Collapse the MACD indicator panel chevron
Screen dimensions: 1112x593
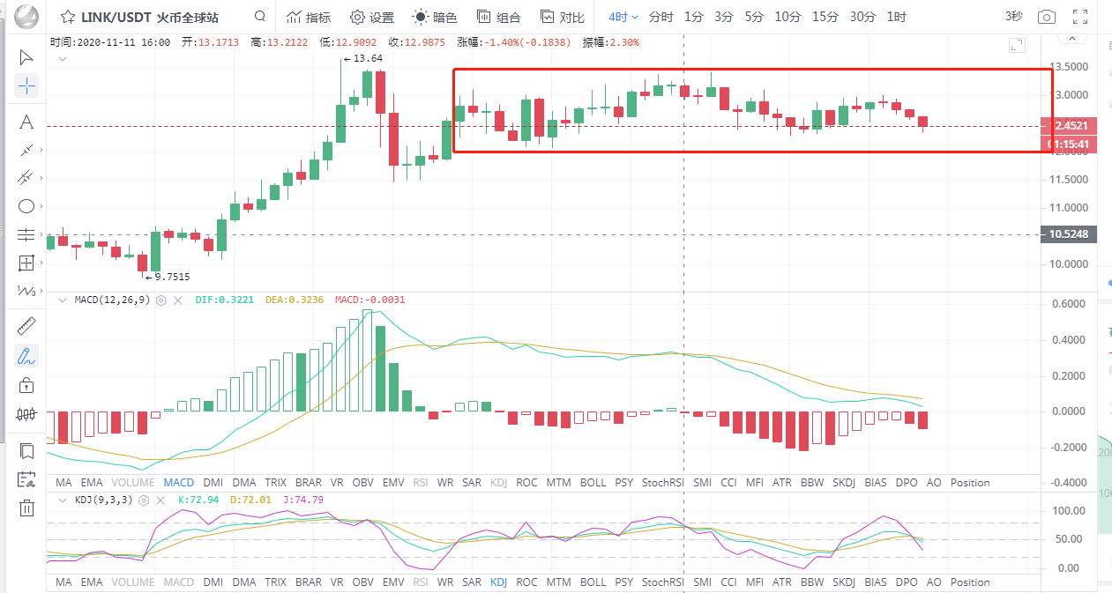click(62, 300)
